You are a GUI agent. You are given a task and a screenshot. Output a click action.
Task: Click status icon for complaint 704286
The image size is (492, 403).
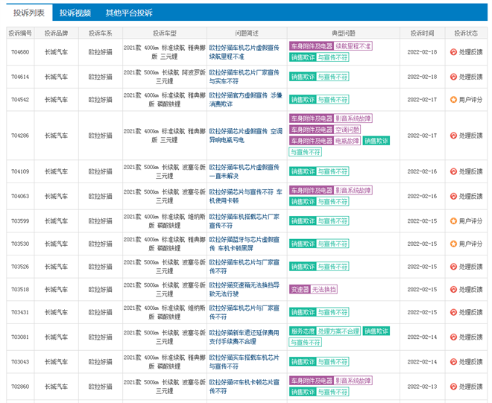pyautogui.click(x=453, y=136)
